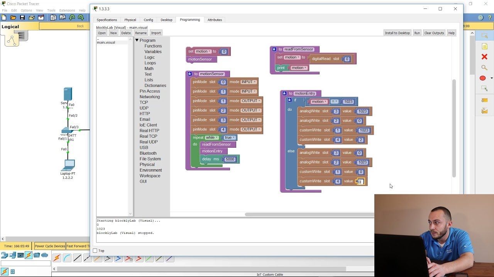Click the Server device in the topology
The height and width of the screenshot is (277, 494).
68,94
